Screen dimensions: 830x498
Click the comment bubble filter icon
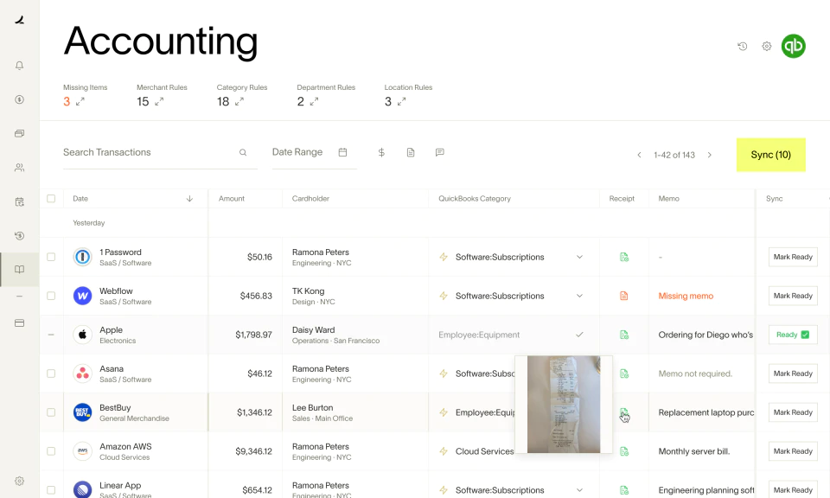439,152
